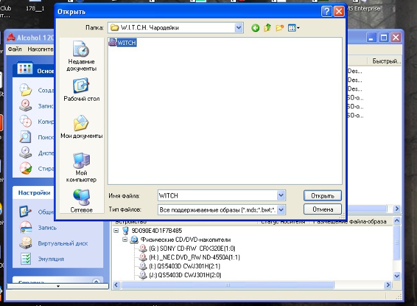Image resolution: width=417 pixels, height=306 pixels.
Task: Click the sidebar bottom dropdown arrow
Action: tap(58, 286)
